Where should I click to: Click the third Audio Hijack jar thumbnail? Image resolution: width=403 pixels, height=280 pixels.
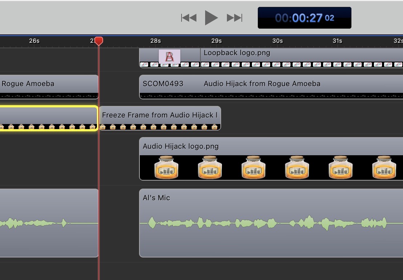coord(253,168)
